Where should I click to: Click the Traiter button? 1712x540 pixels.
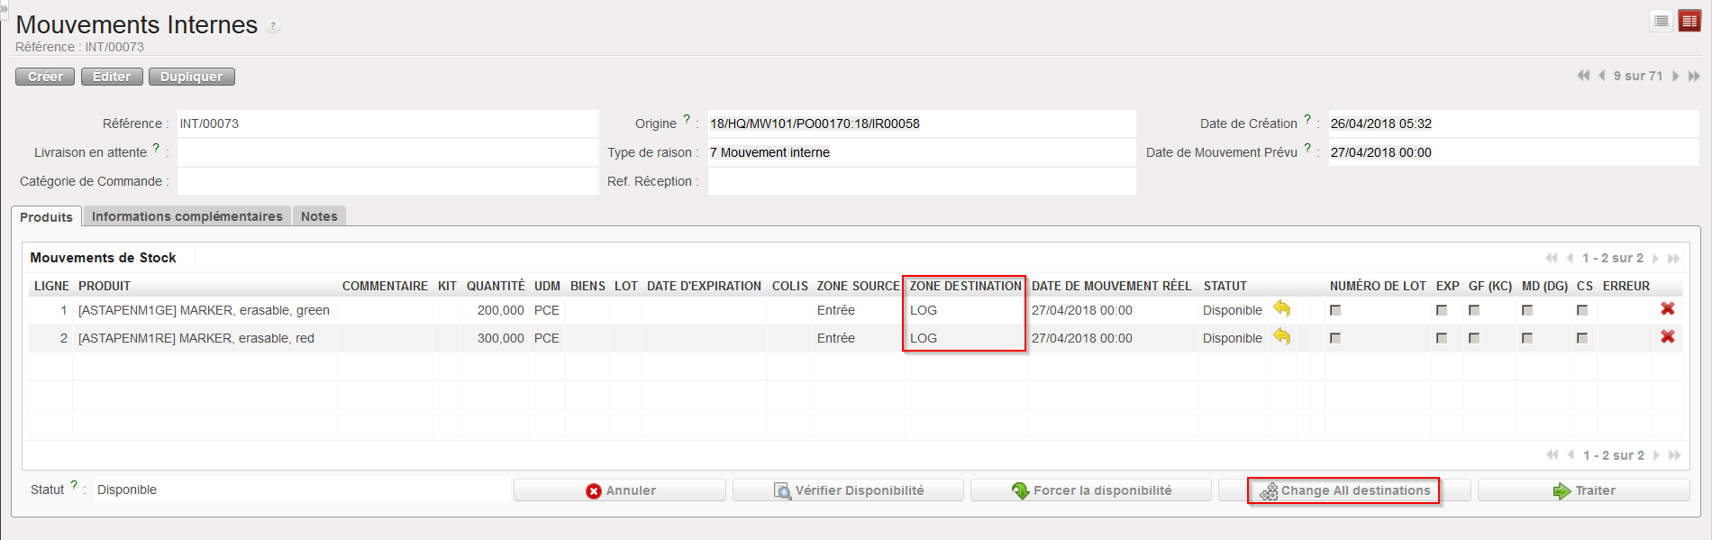pyautogui.click(x=1584, y=490)
